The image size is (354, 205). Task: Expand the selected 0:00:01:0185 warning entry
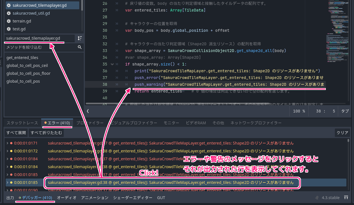(8, 183)
